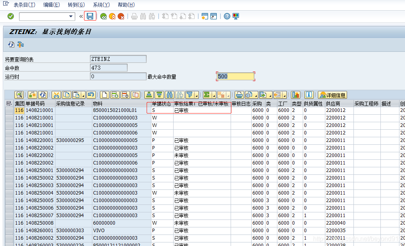
Task: Click the Delete row icon
Action: pos(125,95)
